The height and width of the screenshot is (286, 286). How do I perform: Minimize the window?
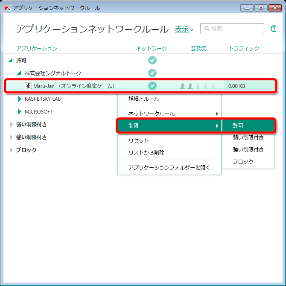pyautogui.click(x=247, y=8)
